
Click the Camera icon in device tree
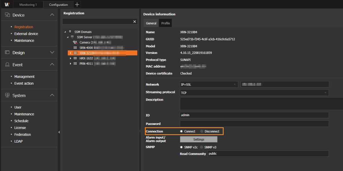pyautogui.click(x=75, y=42)
